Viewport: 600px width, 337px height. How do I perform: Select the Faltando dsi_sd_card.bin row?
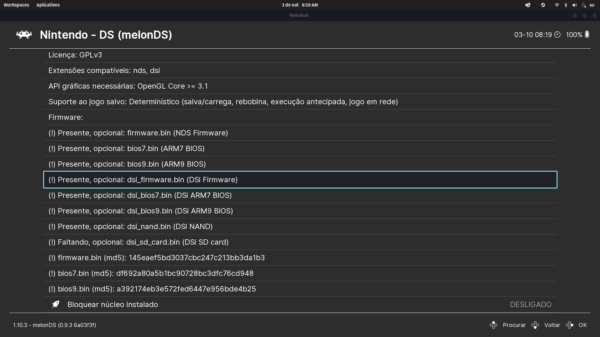coord(300,242)
